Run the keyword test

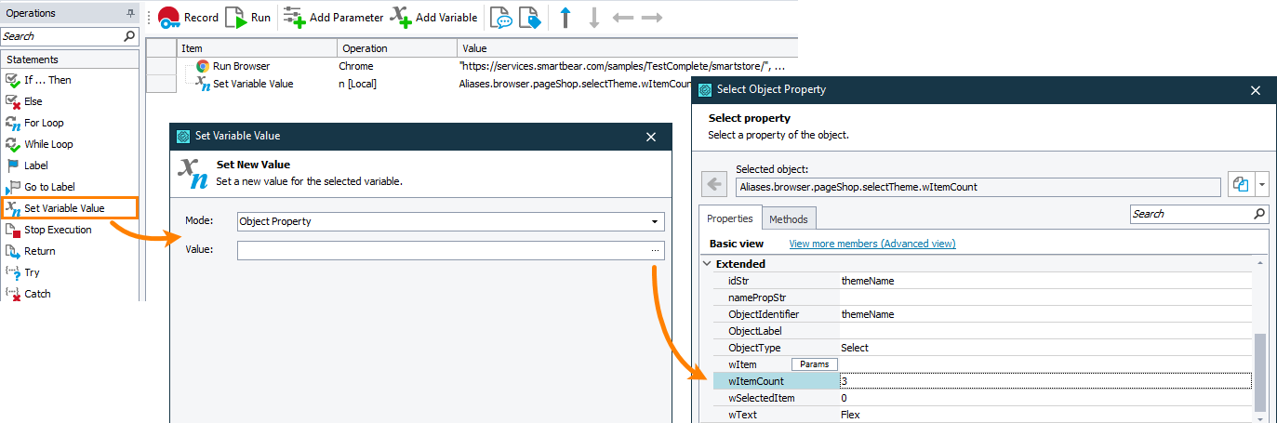tap(248, 17)
